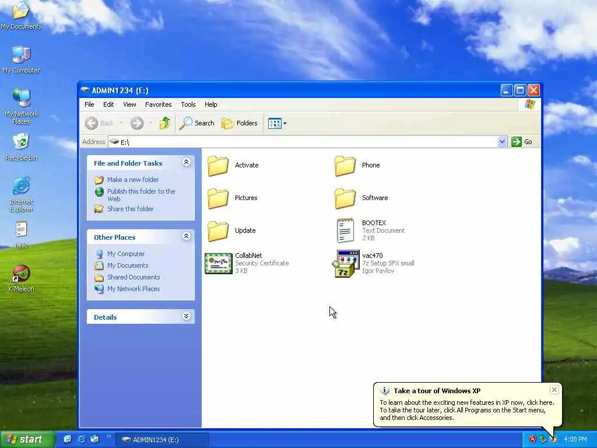Open the Tools menu
This screenshot has height=448, width=597.
coord(188,104)
